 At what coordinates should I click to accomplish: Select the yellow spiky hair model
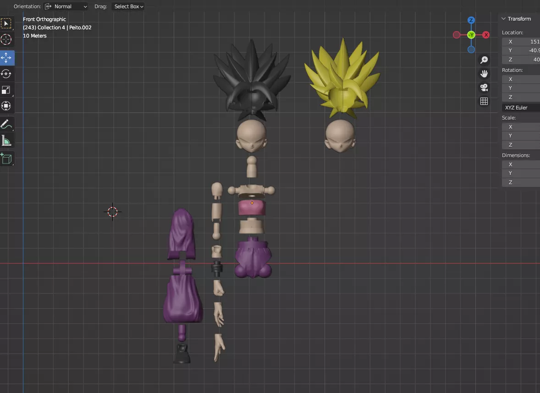pos(343,77)
